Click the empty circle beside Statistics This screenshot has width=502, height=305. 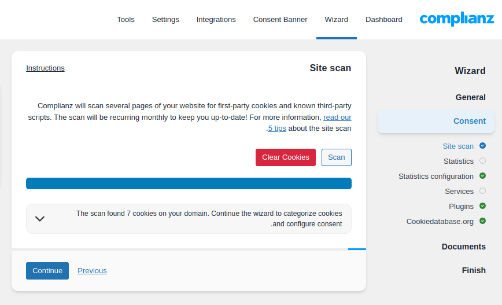(482, 161)
